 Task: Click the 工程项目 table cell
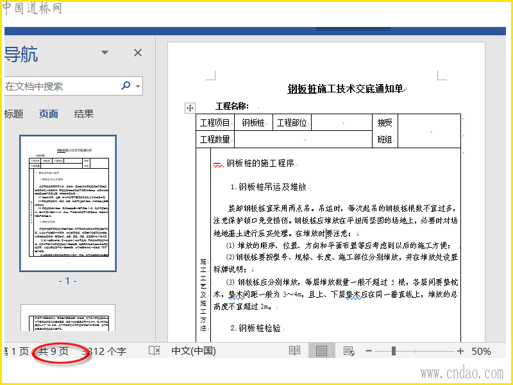[215, 123]
